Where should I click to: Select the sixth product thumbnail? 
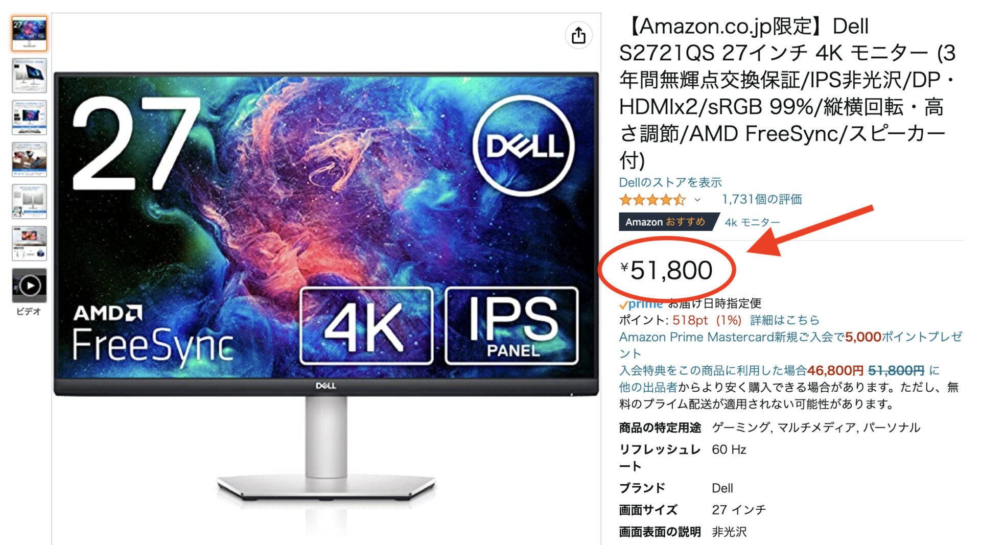click(x=29, y=243)
